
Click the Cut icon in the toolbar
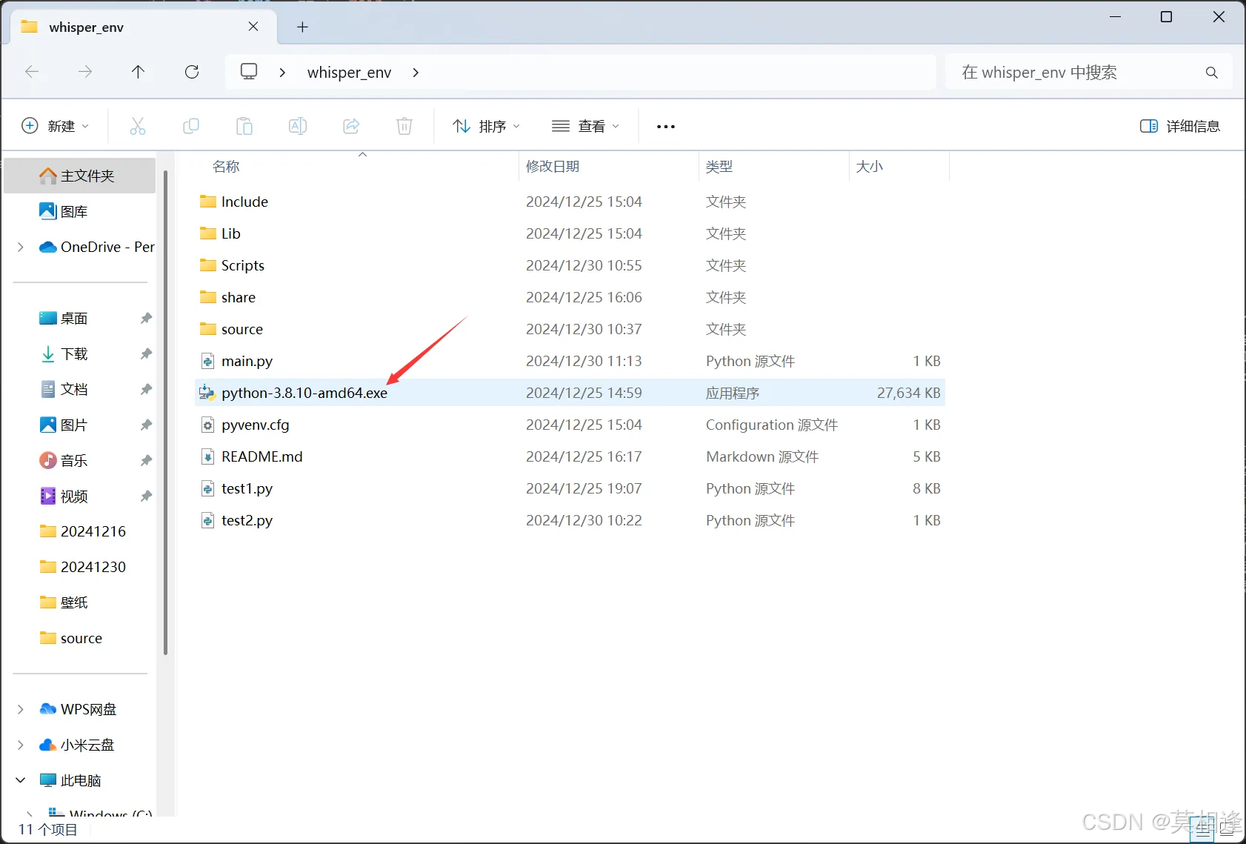click(x=138, y=126)
